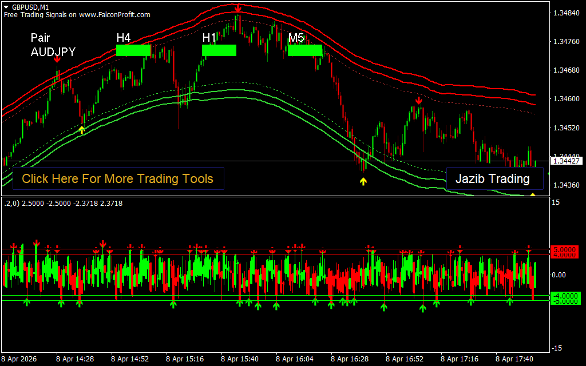This screenshot has height=366, width=586.
Task: Click the yellow buy arrow above the 14:28 time mark
Action: point(82,130)
